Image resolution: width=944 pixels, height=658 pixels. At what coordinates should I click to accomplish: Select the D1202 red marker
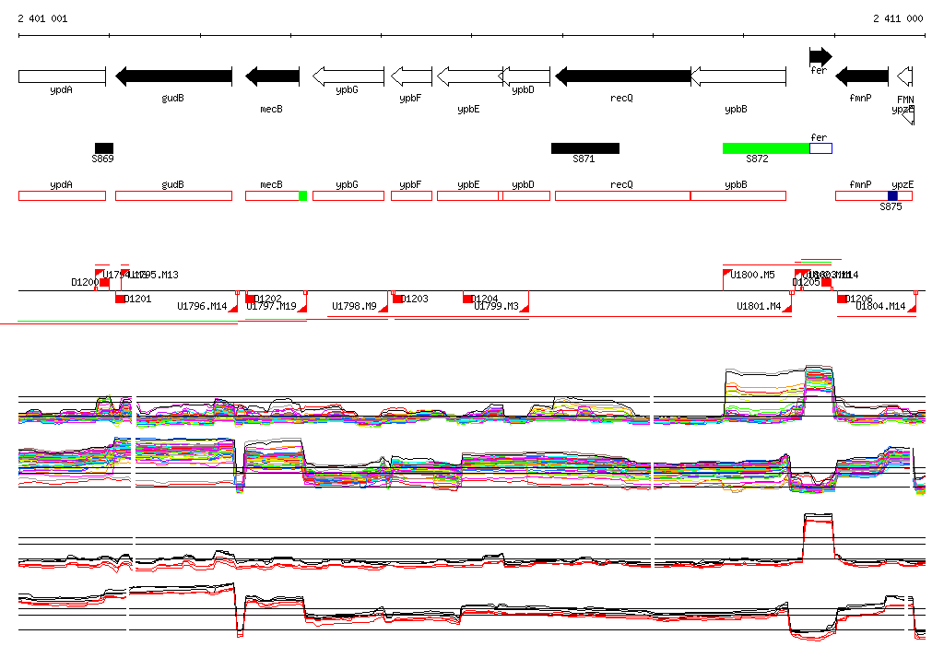(x=251, y=299)
